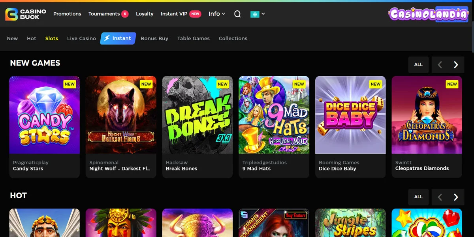
Task: Open the buffalo hot game thumbnail
Action: [x=197, y=223]
